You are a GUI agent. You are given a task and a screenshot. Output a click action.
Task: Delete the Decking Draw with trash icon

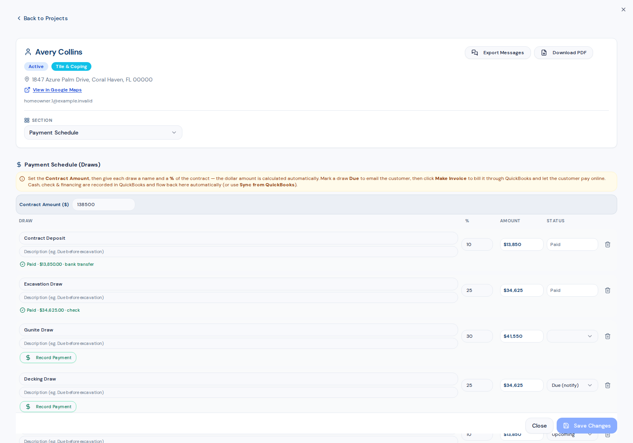[608, 385]
